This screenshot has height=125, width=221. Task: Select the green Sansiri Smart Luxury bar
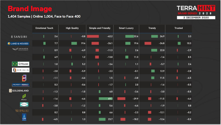[130, 37]
